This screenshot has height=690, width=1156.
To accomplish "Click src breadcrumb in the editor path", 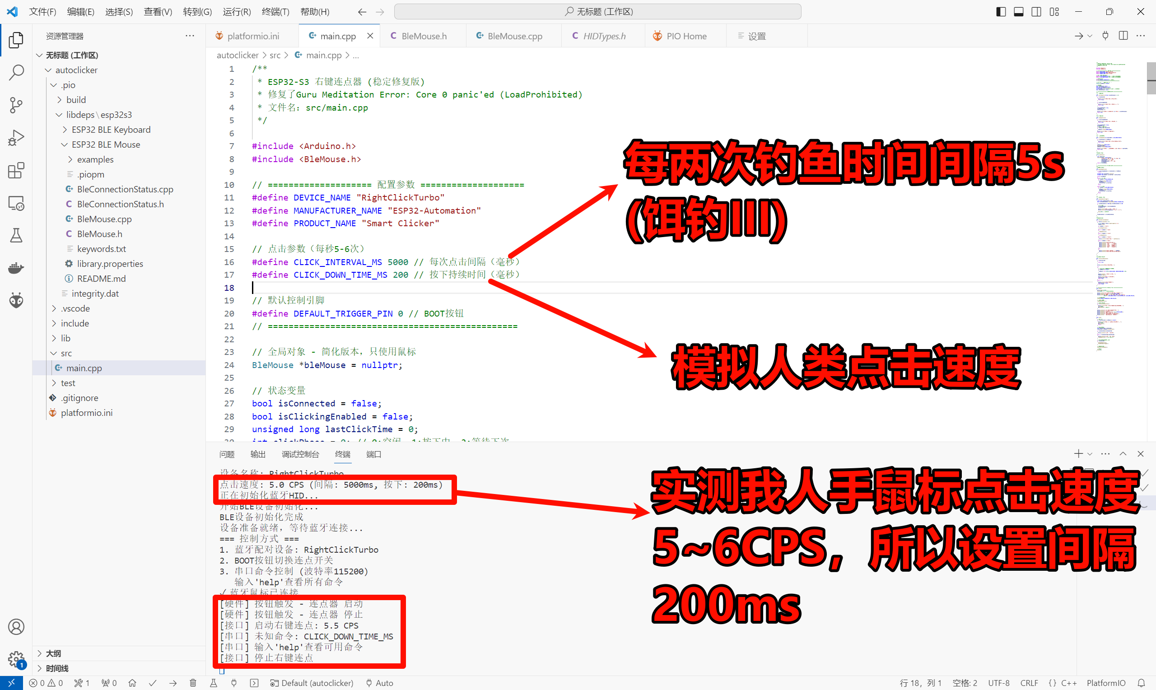I will point(275,56).
